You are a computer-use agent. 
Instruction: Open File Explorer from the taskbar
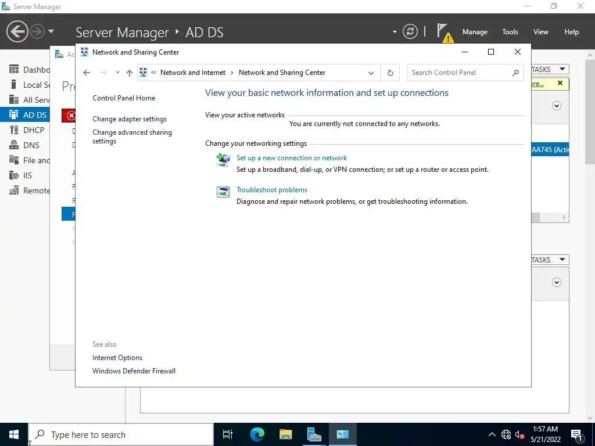285,434
